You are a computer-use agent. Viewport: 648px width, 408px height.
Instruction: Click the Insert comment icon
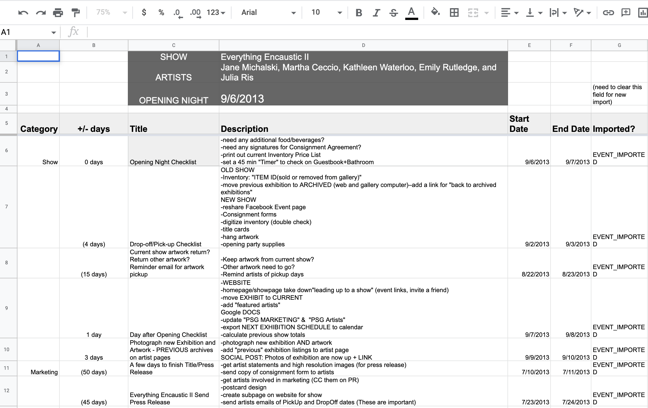(626, 13)
